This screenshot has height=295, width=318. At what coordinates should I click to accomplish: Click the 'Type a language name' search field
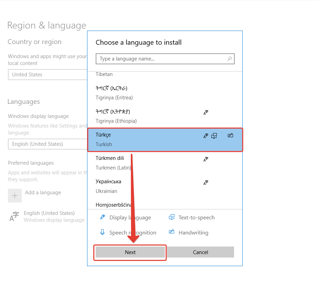160,59
